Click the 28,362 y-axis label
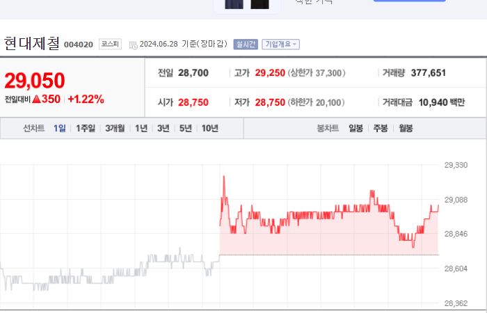487x313 pixels. pyautogui.click(x=456, y=303)
